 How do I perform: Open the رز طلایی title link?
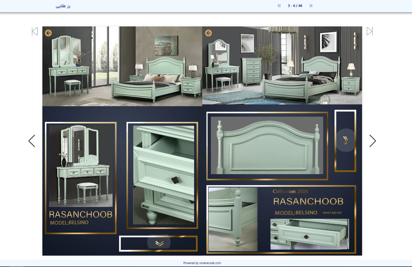(63, 6)
